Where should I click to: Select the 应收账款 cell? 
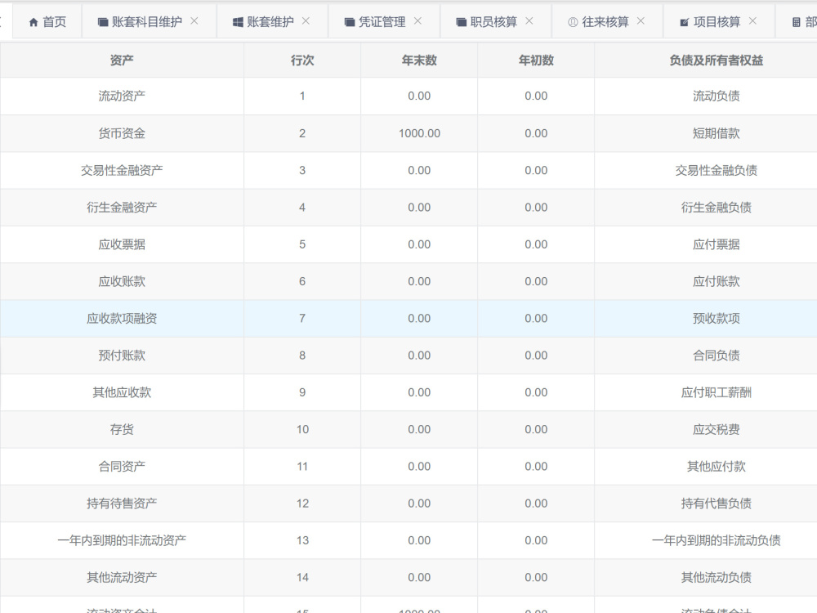[122, 281]
